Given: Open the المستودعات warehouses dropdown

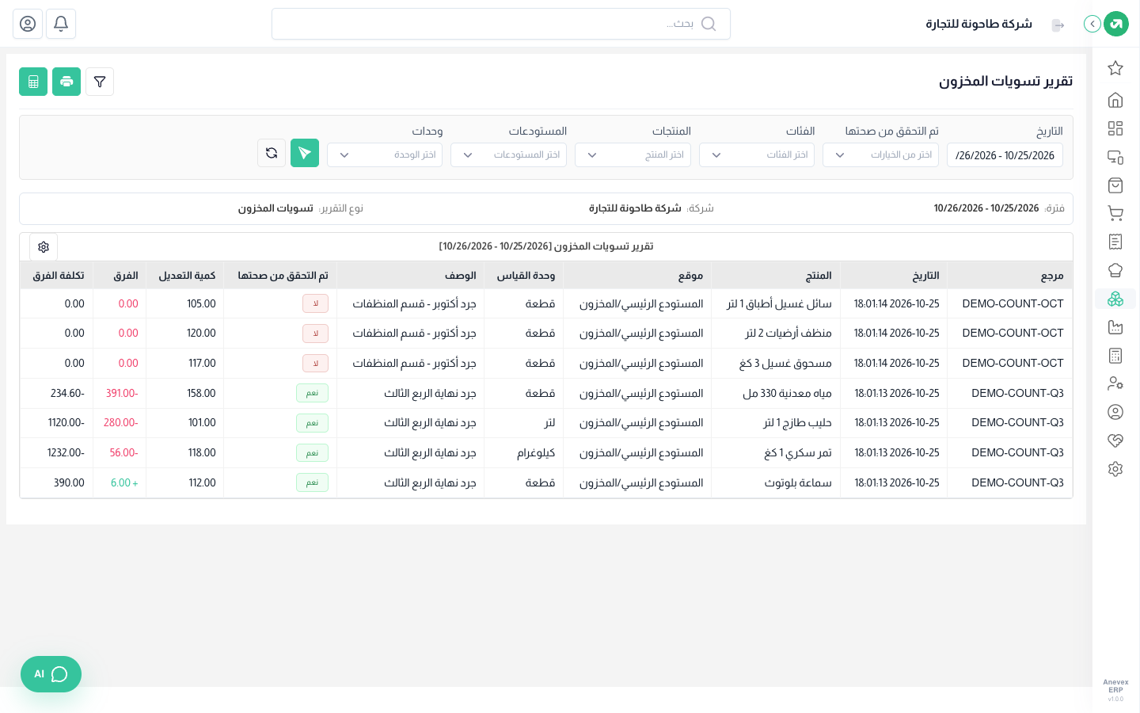Looking at the screenshot, I should coord(508,155).
